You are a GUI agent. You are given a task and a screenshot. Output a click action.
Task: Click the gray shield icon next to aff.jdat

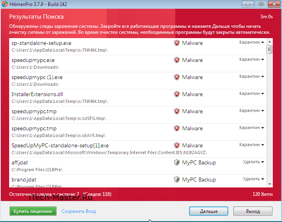pyautogui.click(x=177, y=162)
